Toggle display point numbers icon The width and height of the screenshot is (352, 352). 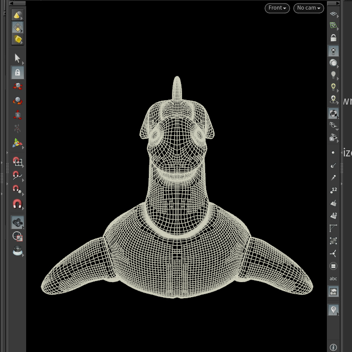[x=333, y=191]
